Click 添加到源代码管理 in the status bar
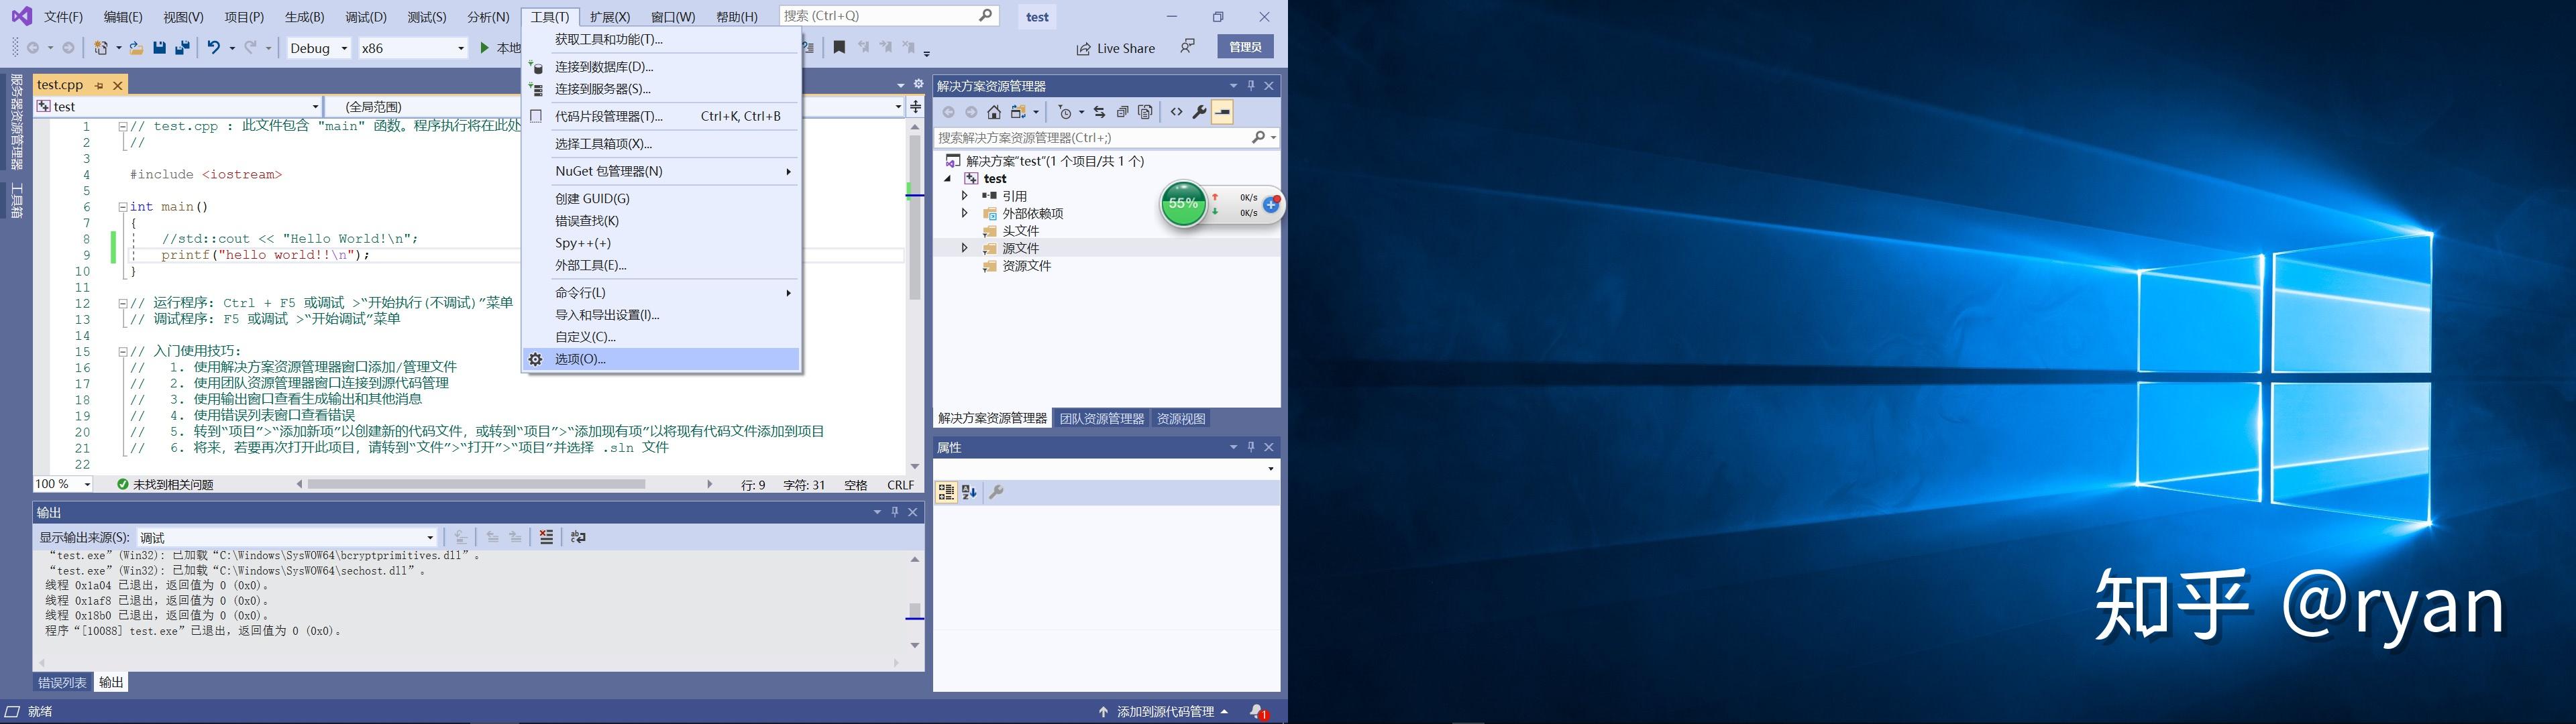Viewport: 2576px width, 724px height. coord(1163,711)
